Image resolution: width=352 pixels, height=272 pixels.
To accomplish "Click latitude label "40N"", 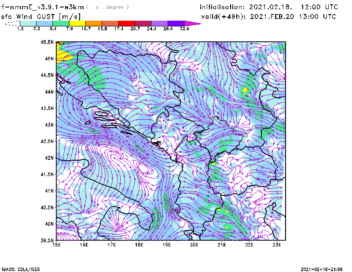I will click(x=49, y=224).
